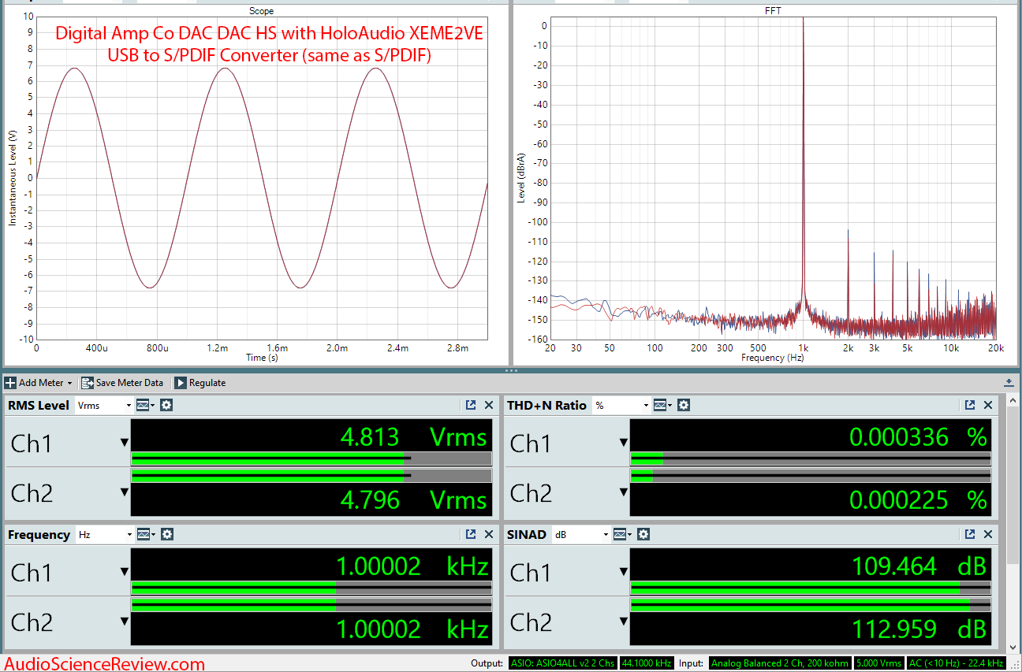
Task: Expand Ch2 arrow in Frequency meter
Action: pos(124,621)
